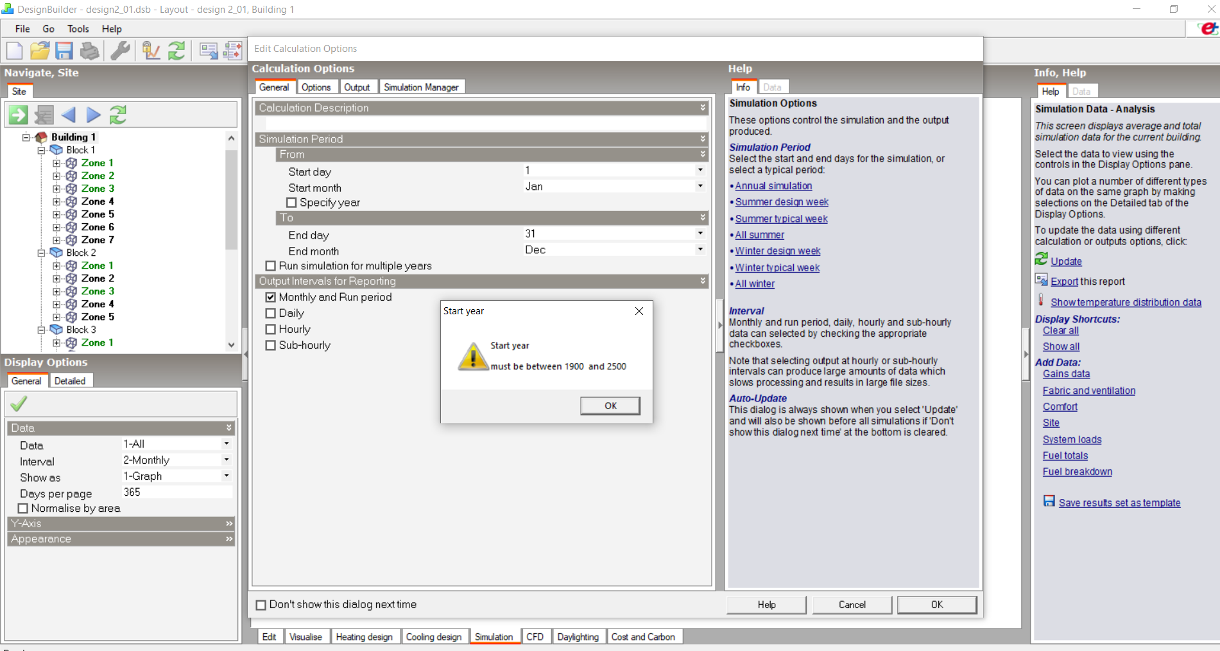Click the green checkmark apply icon
1220x651 pixels.
19,403
